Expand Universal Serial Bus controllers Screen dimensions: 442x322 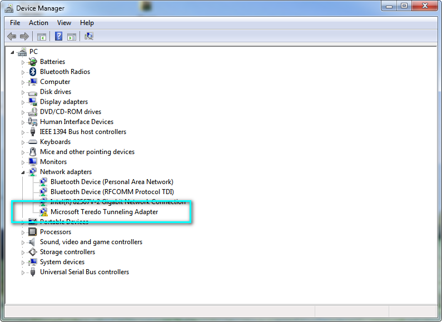coord(23,273)
